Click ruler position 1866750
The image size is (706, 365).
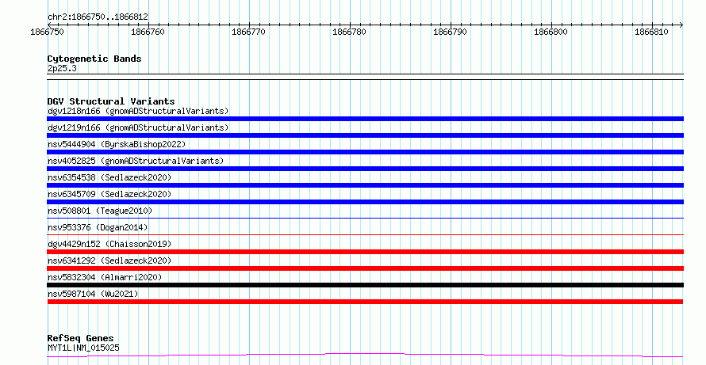pyautogui.click(x=47, y=32)
